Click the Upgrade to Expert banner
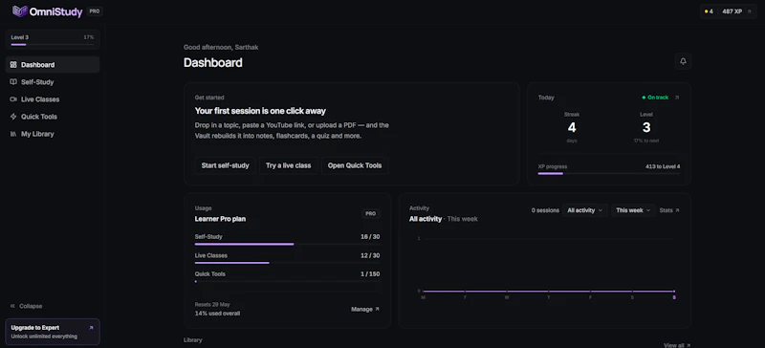 53,332
